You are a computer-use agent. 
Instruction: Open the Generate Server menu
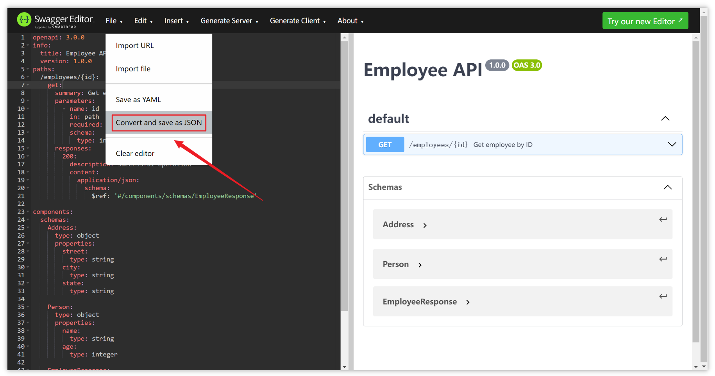click(x=229, y=21)
